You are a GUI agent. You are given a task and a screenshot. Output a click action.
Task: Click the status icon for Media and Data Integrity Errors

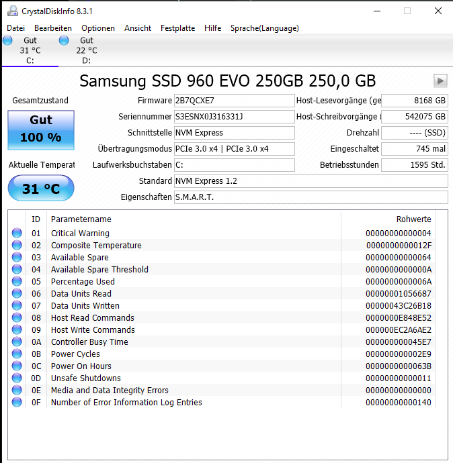coord(17,391)
